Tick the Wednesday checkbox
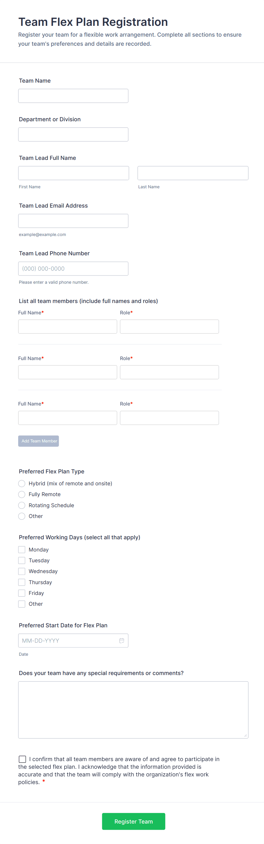 (22, 571)
